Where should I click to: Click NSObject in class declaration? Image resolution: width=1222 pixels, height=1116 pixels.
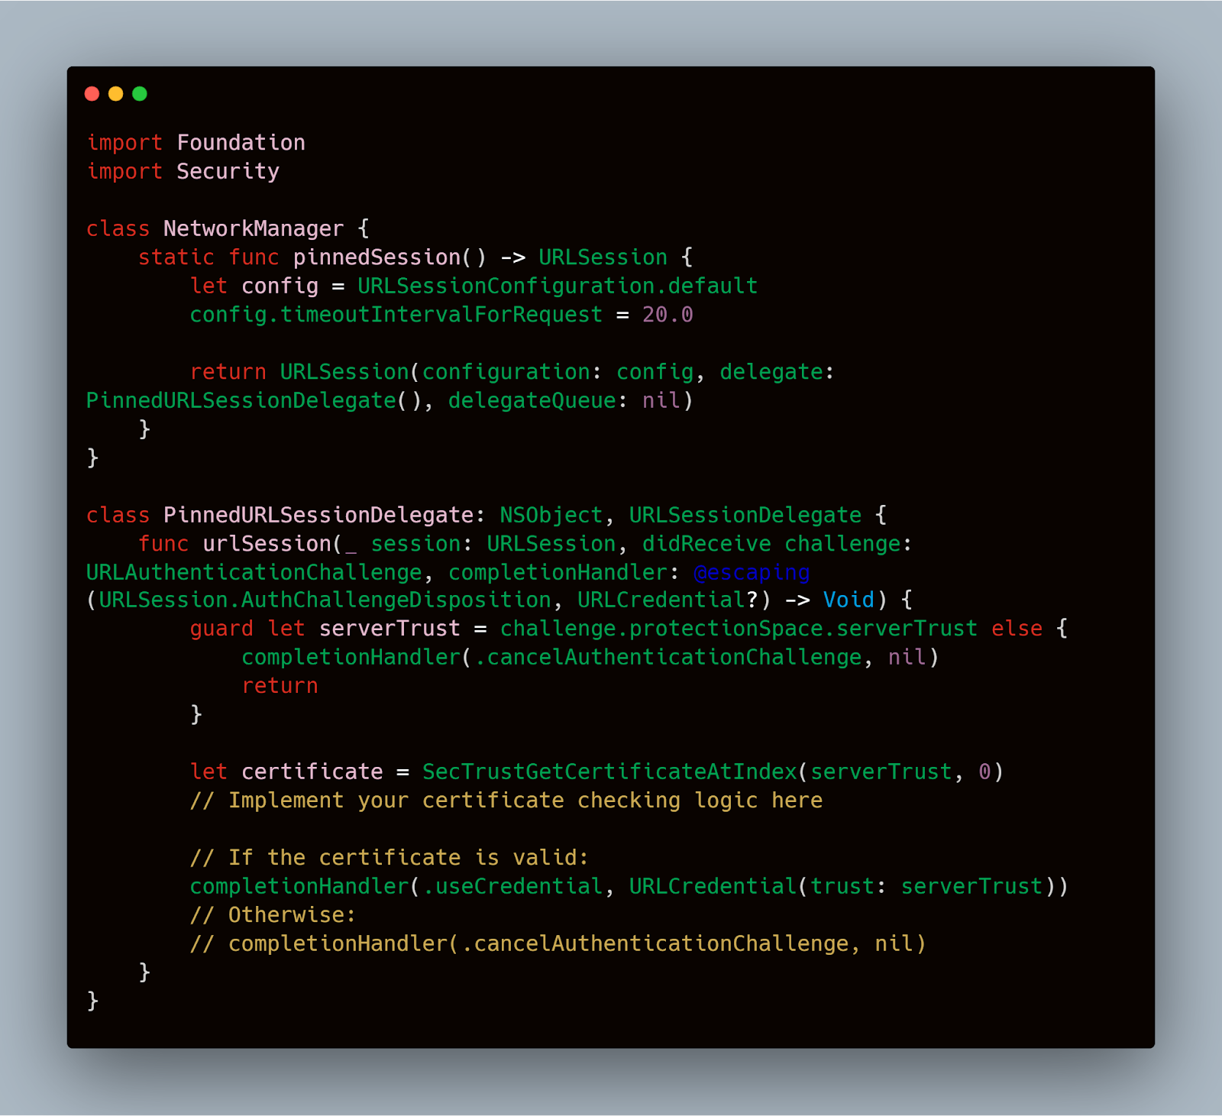(x=551, y=515)
